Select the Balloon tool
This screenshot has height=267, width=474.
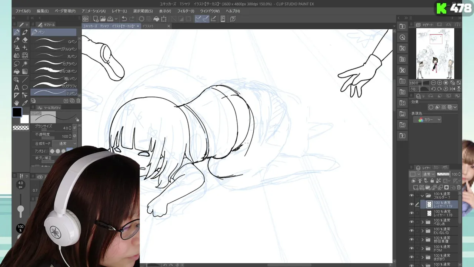[x=25, y=88]
